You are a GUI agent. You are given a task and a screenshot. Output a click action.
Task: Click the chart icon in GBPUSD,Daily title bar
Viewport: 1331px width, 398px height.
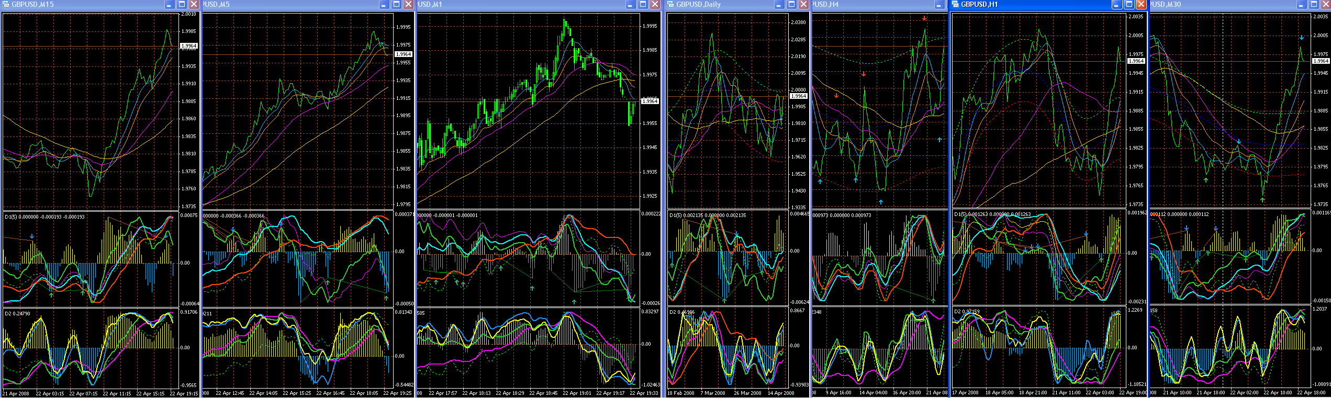(670, 4)
